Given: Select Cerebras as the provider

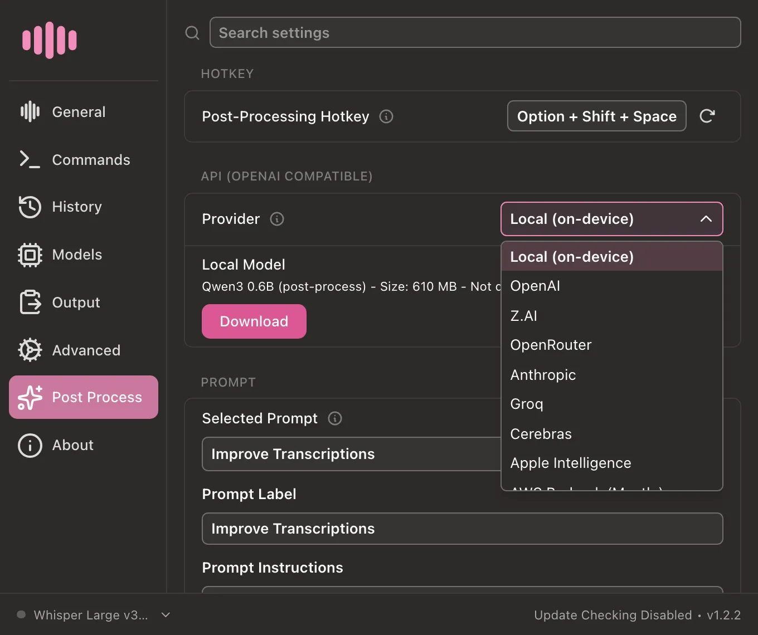Looking at the screenshot, I should pyautogui.click(x=612, y=434).
